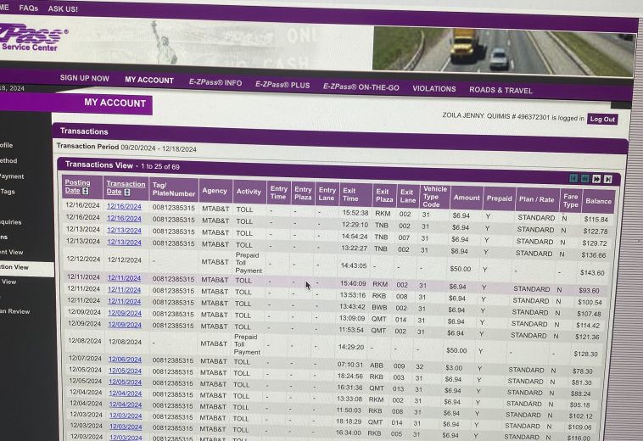The height and width of the screenshot is (441, 643).
Task: Open the MY ACCOUNT menu item
Action: pos(149,80)
